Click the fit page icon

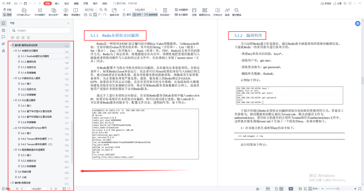[x=90, y=15]
